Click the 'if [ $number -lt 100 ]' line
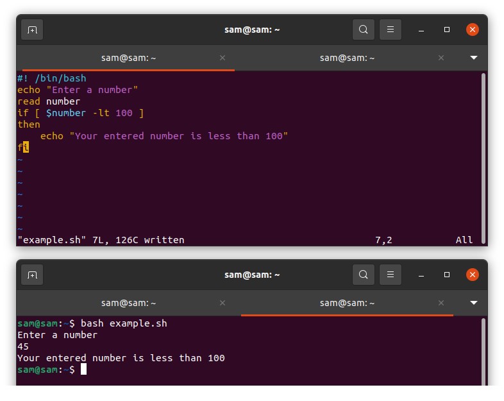 point(80,113)
